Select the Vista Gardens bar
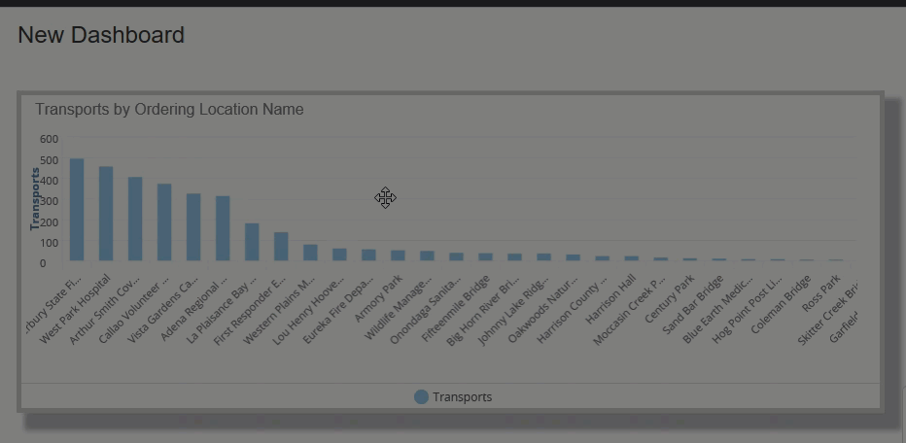The width and height of the screenshot is (906, 443). point(193,226)
